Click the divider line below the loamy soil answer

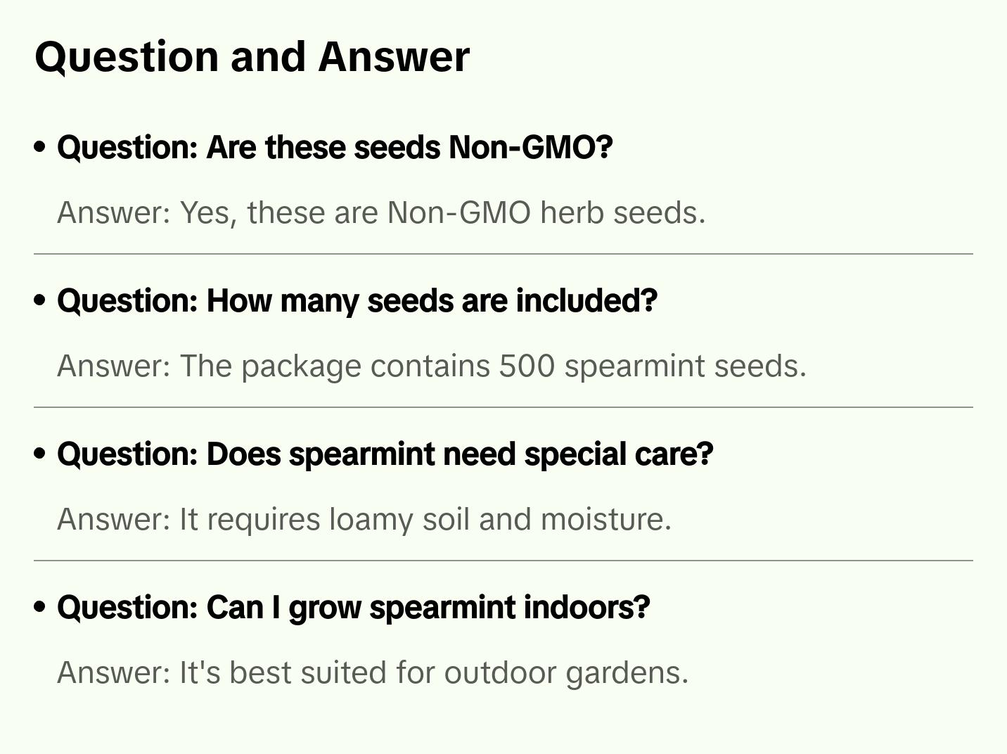point(503,561)
